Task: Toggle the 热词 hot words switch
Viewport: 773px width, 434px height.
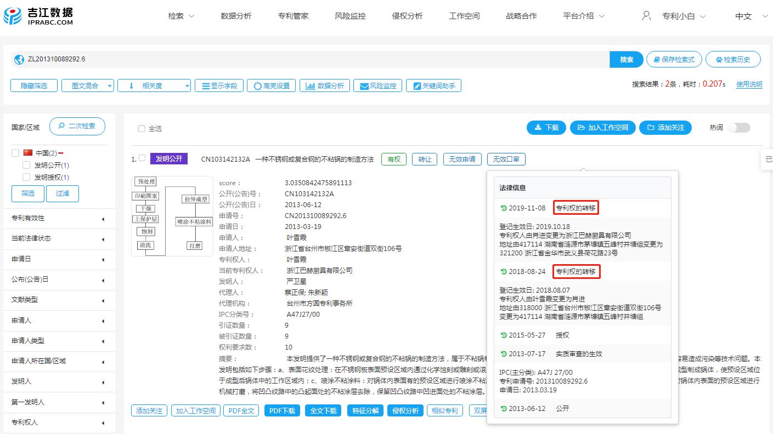Action: click(739, 127)
